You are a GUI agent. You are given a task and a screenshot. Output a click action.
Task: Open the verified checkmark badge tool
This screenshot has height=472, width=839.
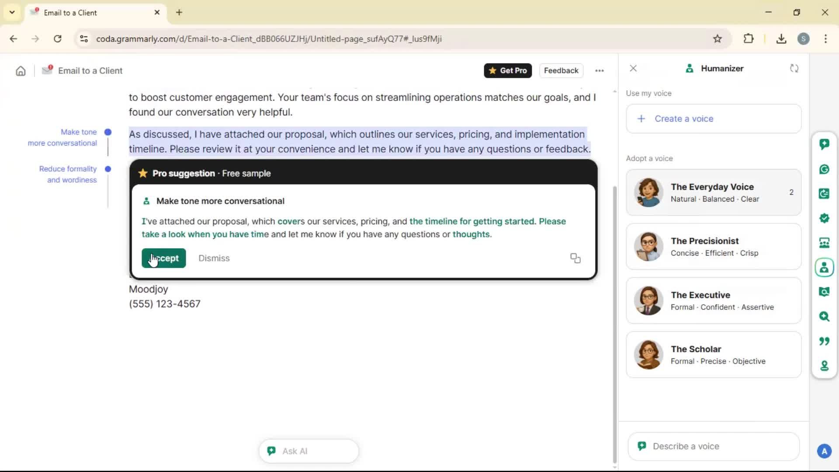[824, 218]
